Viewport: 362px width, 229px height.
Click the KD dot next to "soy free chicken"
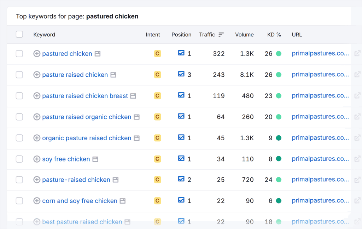(279, 159)
